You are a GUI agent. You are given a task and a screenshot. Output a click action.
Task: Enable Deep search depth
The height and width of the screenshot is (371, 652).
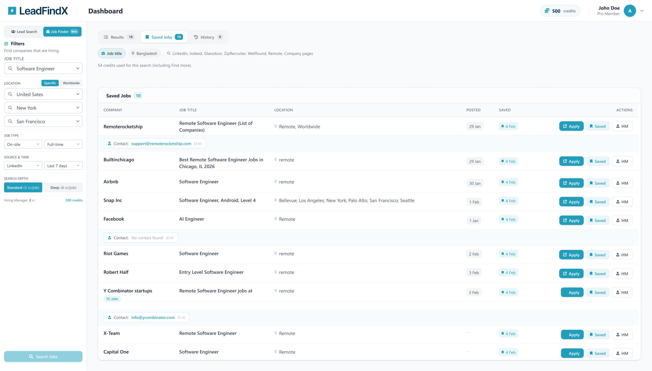[63, 187]
